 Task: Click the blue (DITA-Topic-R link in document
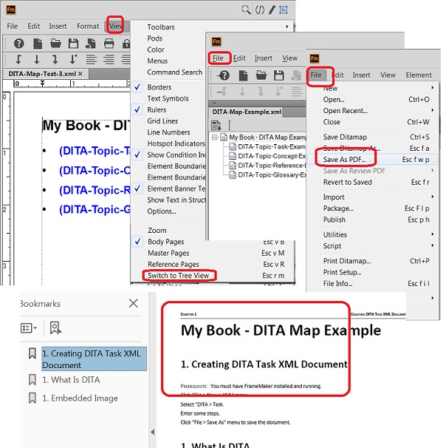(x=95, y=190)
